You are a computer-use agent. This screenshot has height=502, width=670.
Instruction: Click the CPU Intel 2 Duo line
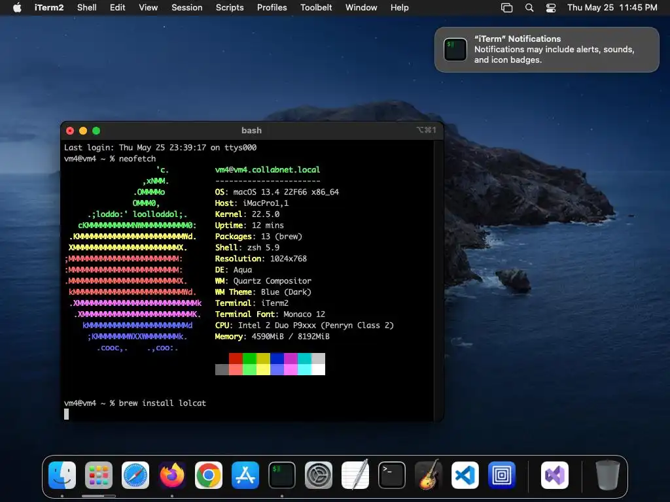pyautogui.click(x=304, y=326)
